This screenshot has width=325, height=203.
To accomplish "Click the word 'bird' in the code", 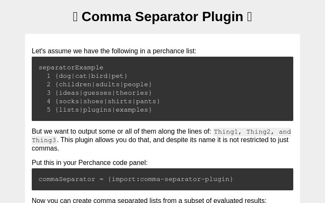I will coord(99,76).
